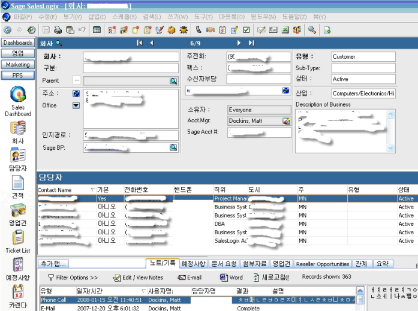Click the handshake meeting toolbar icon

[x=210, y=30]
